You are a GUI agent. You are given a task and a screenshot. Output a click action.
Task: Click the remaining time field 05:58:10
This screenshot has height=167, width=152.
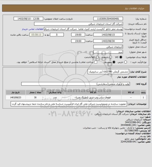pyautogui.click(x=36, y=35)
